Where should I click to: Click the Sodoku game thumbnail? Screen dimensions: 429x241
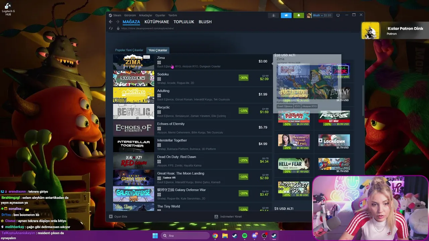point(133,78)
